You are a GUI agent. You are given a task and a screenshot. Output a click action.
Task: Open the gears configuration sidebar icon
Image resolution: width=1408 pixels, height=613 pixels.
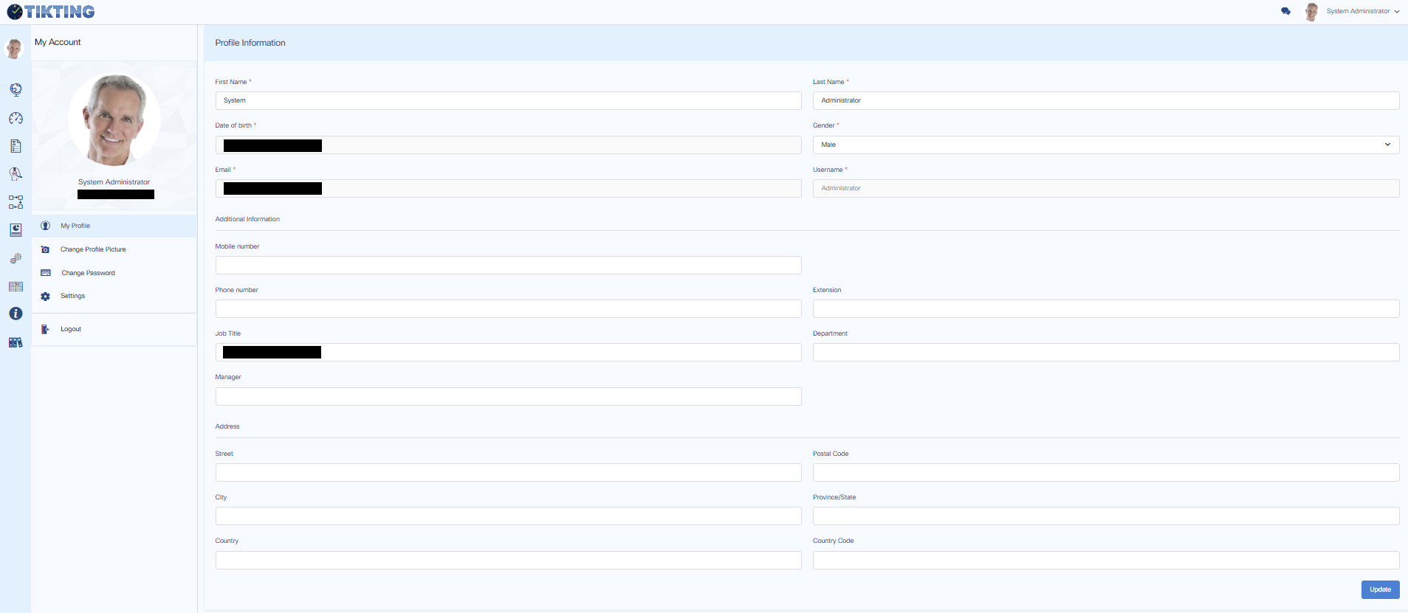[16, 259]
